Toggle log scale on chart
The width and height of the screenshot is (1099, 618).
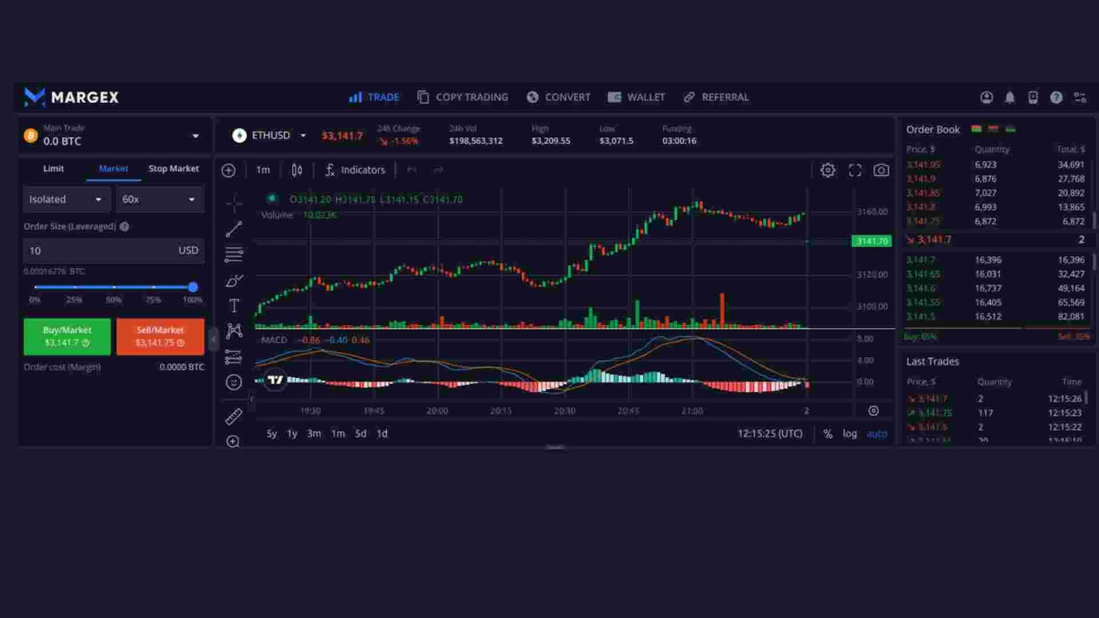point(850,434)
